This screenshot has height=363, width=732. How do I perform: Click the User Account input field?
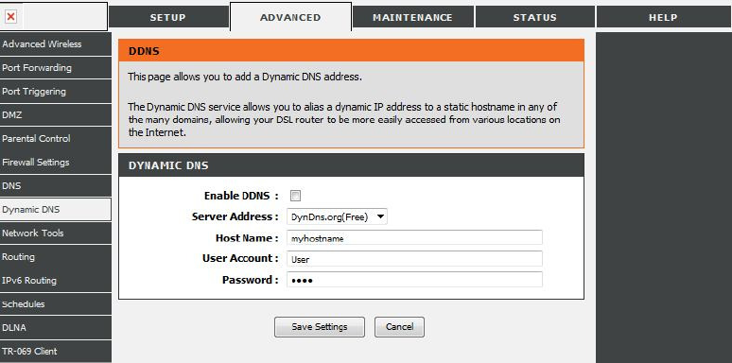(414, 258)
